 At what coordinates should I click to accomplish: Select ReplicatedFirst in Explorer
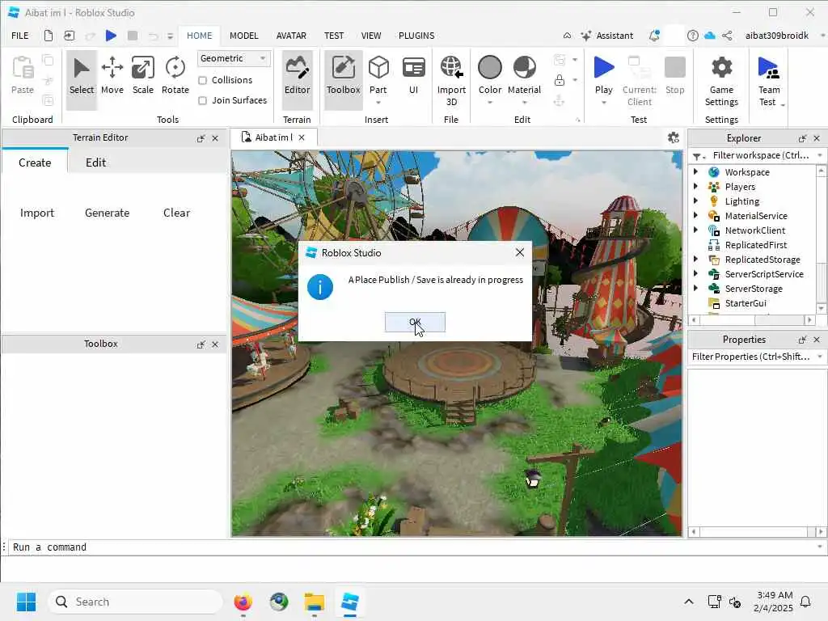[x=756, y=245]
